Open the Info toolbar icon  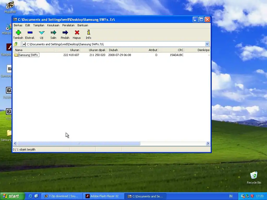[x=89, y=32]
